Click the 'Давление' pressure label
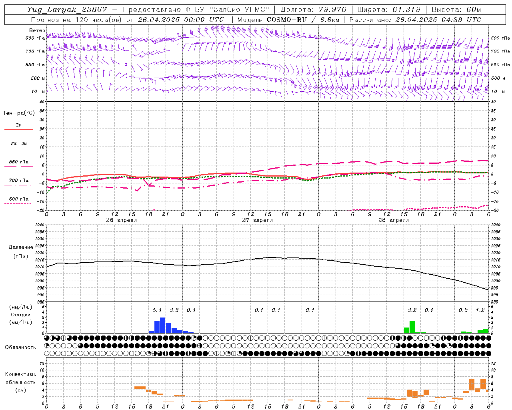 pyautogui.click(x=21, y=247)
